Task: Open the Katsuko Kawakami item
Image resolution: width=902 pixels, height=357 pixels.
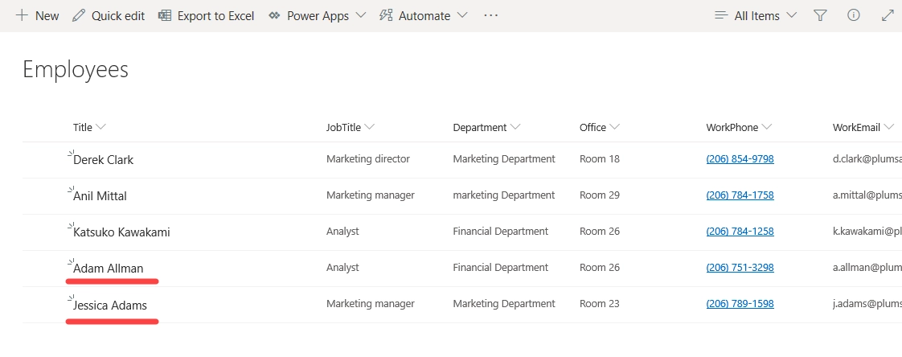Action: 121,232
